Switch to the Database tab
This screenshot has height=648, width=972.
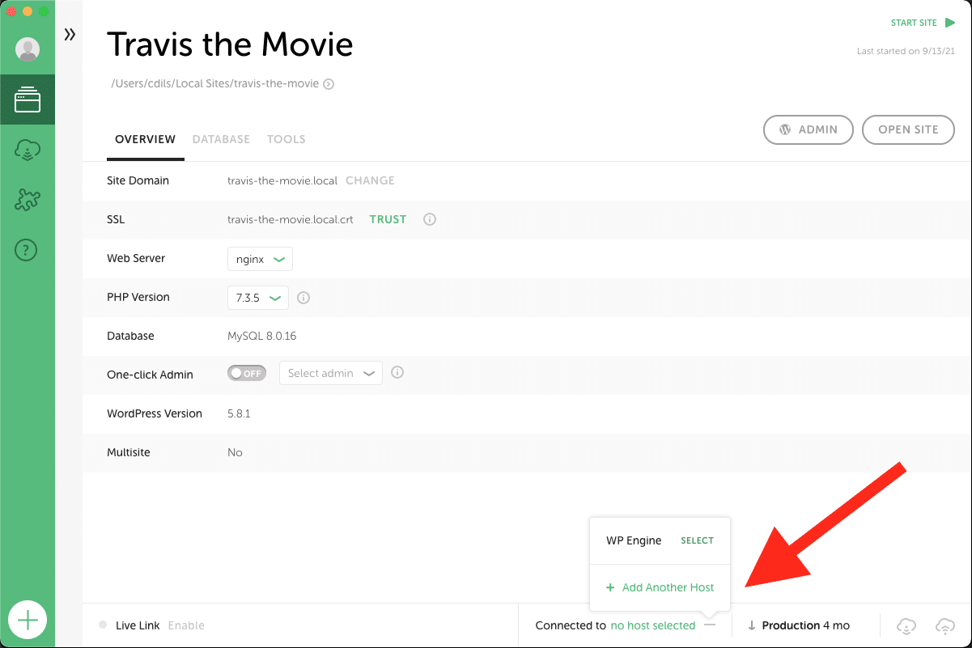(x=221, y=139)
